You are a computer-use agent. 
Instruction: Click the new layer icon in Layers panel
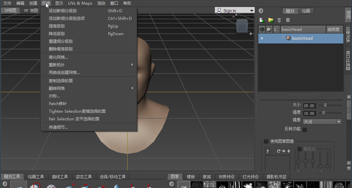click(x=262, y=20)
